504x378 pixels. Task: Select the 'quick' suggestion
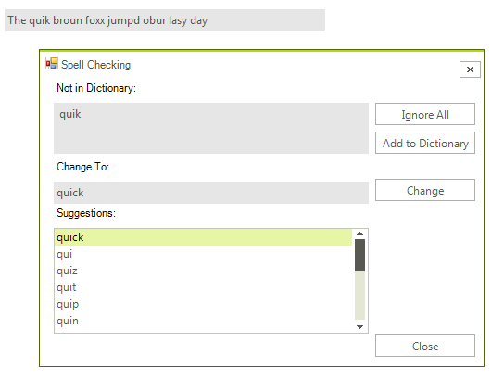[203, 237]
